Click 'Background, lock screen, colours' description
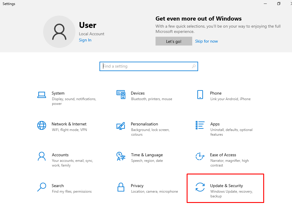 (151, 132)
